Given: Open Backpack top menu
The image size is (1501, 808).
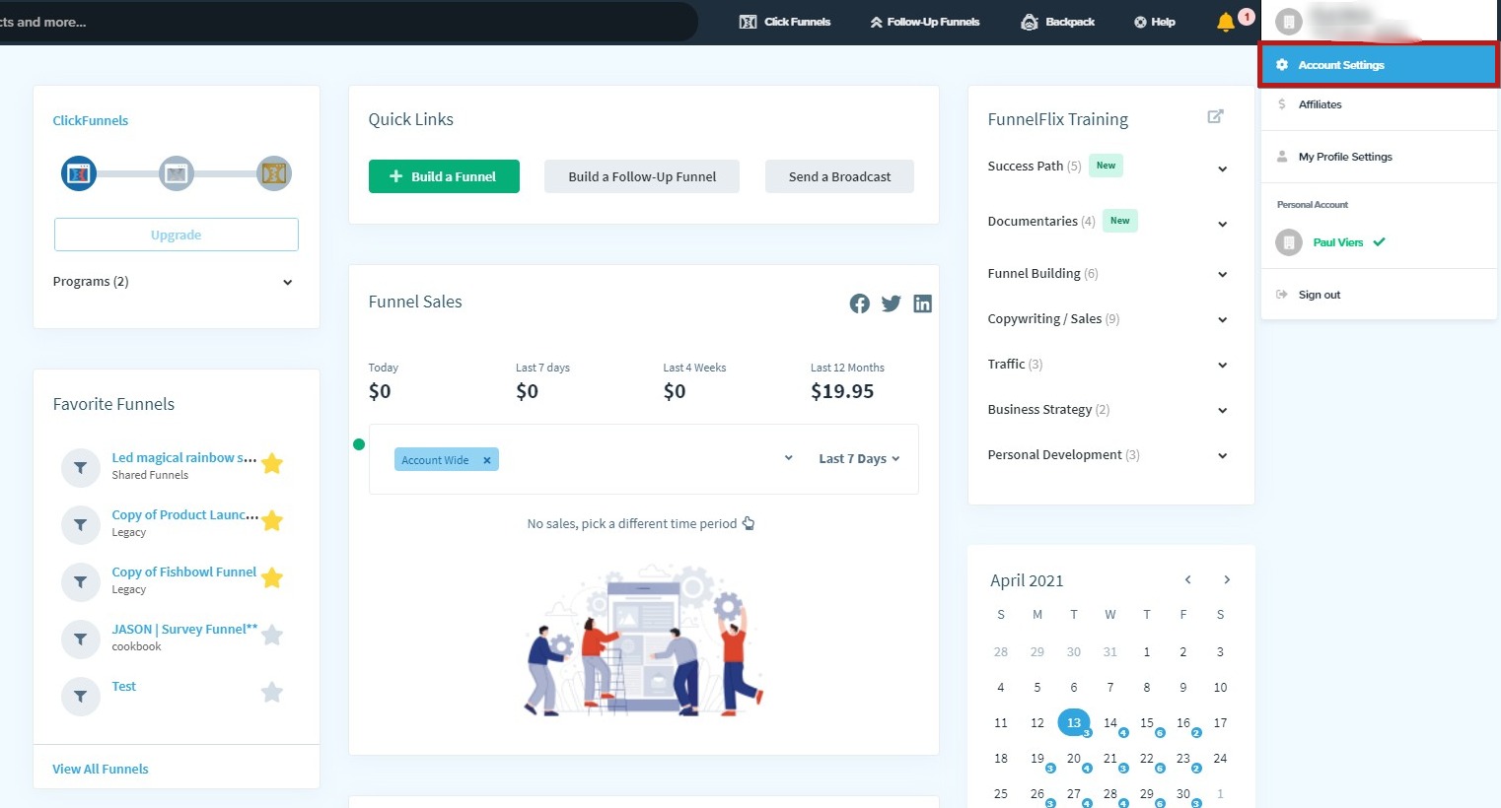Looking at the screenshot, I should pyautogui.click(x=1058, y=22).
